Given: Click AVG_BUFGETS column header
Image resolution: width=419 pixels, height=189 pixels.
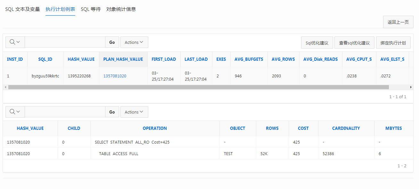Looking at the screenshot, I should (x=249, y=59).
